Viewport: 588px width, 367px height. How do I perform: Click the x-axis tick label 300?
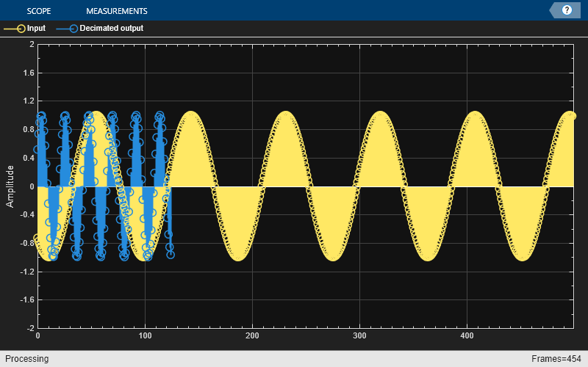tap(359, 335)
